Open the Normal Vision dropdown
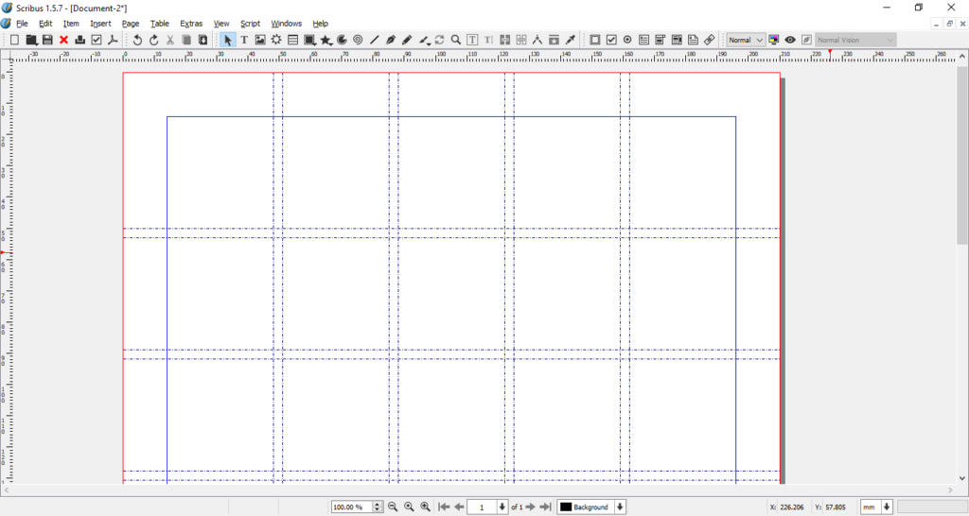 (855, 40)
